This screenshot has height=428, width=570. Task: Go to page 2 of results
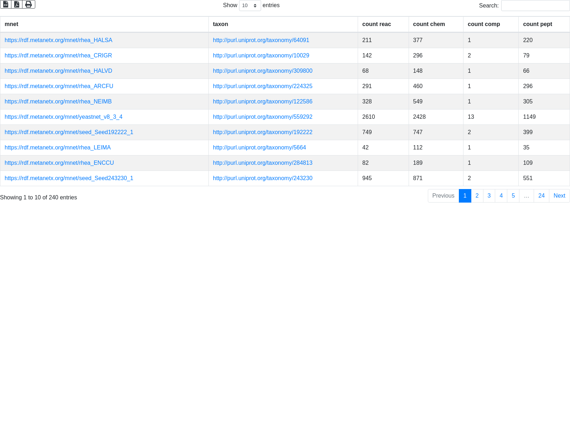[477, 196]
